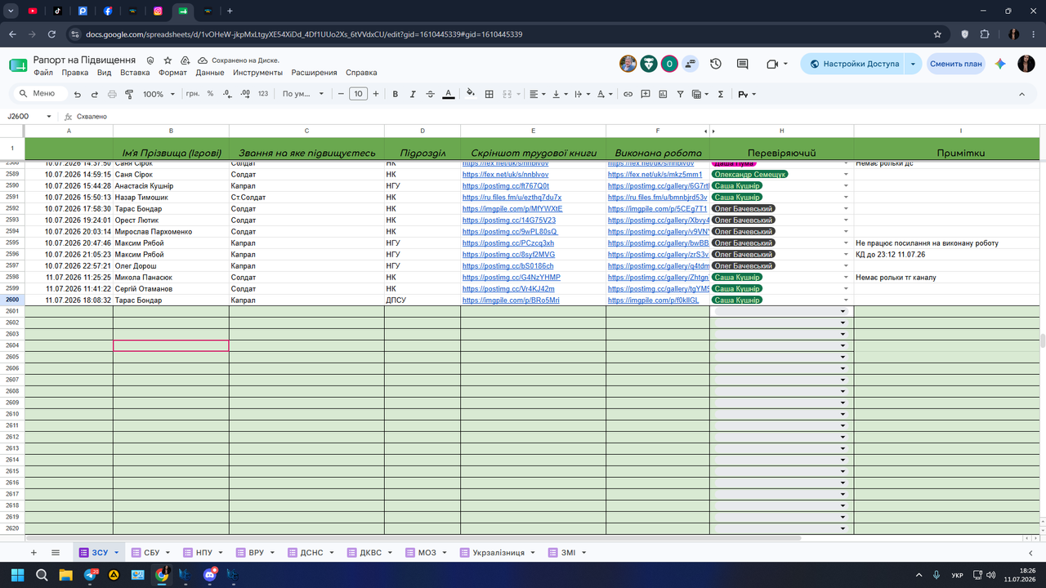Click the formula bar containing Схвалено
Screen dimensions: 1046x588
[x=556, y=117]
